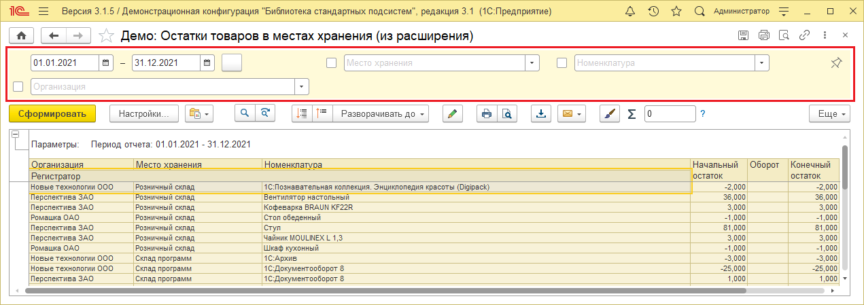Viewport: 864px width, 305px height.
Task: Expand Место хранения dropdown list
Action: pos(532,63)
